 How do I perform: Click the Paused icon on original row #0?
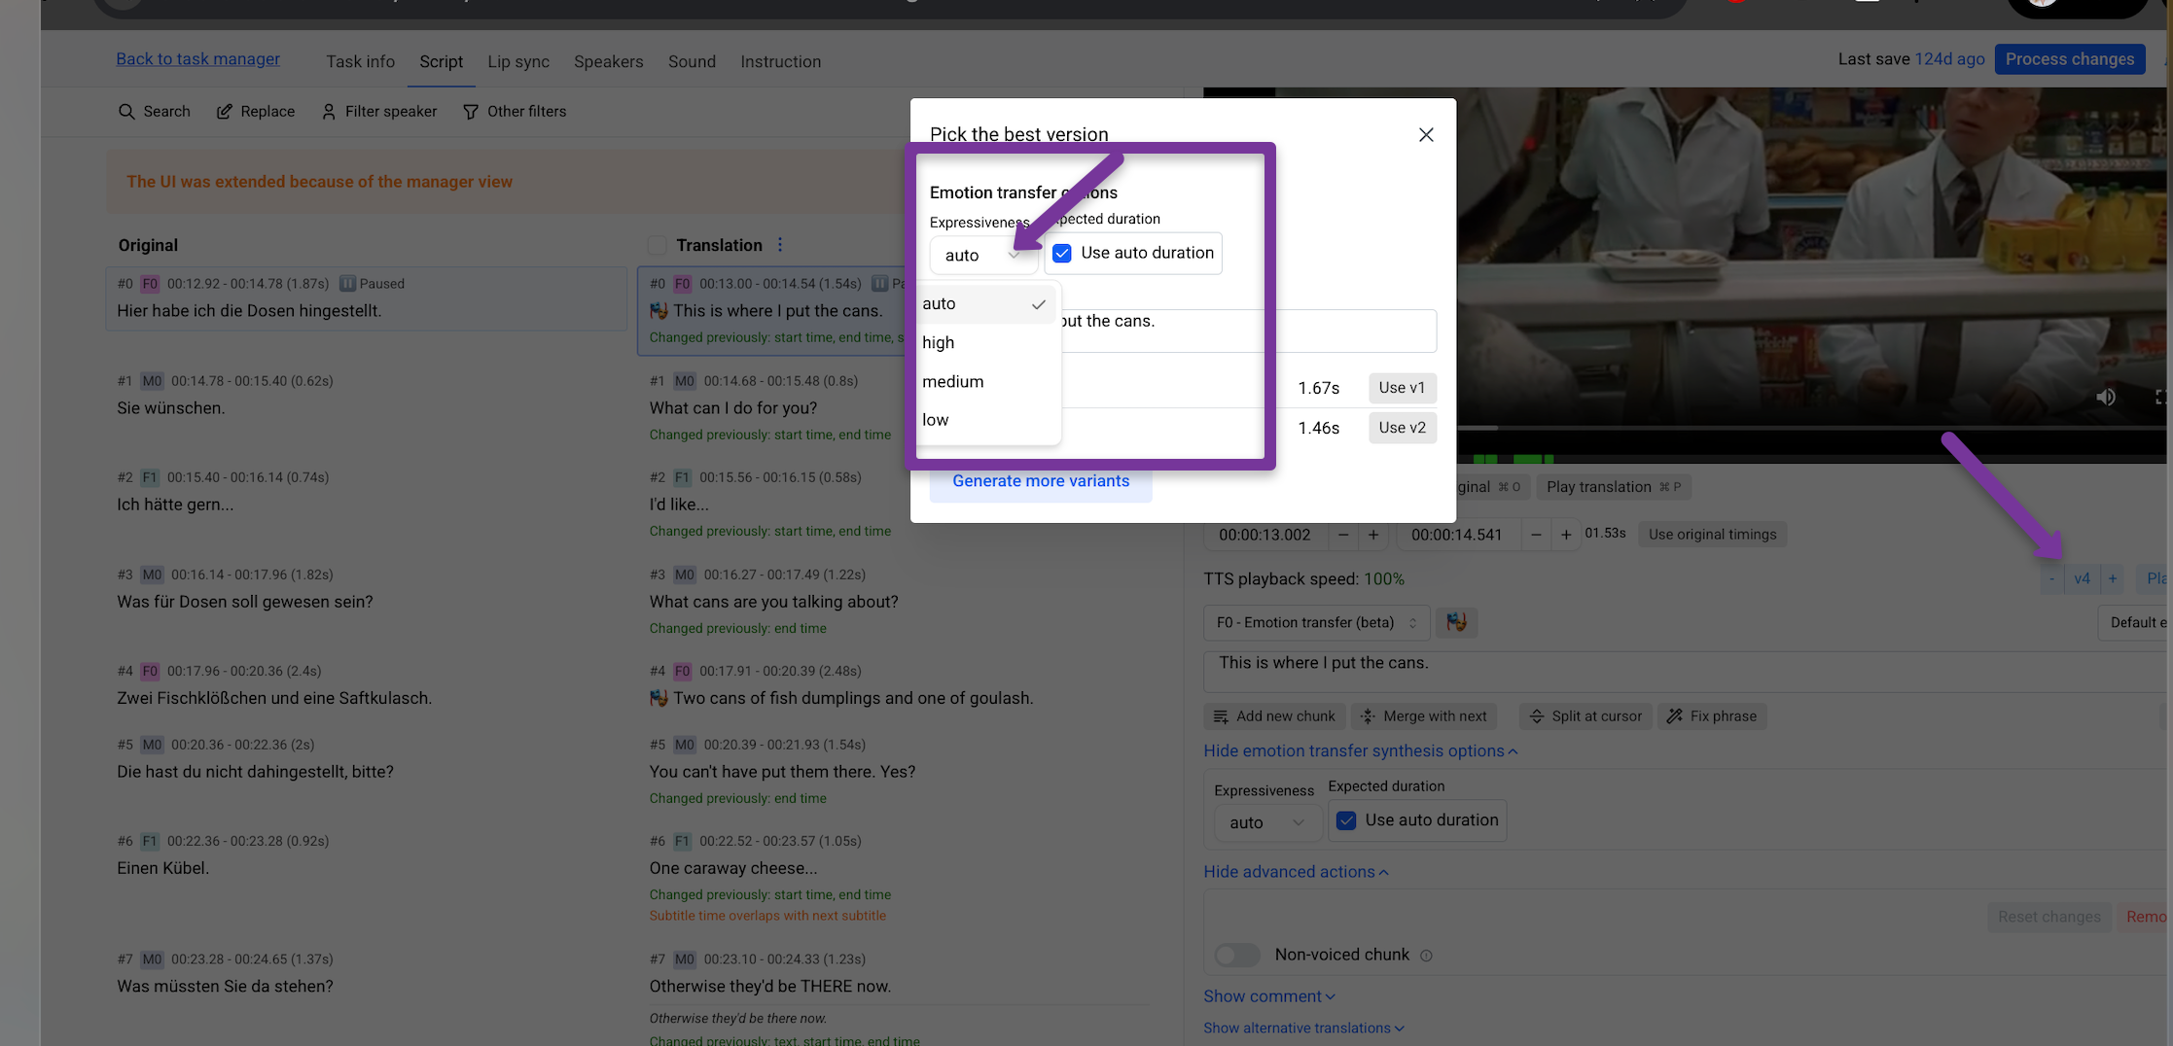point(347,284)
